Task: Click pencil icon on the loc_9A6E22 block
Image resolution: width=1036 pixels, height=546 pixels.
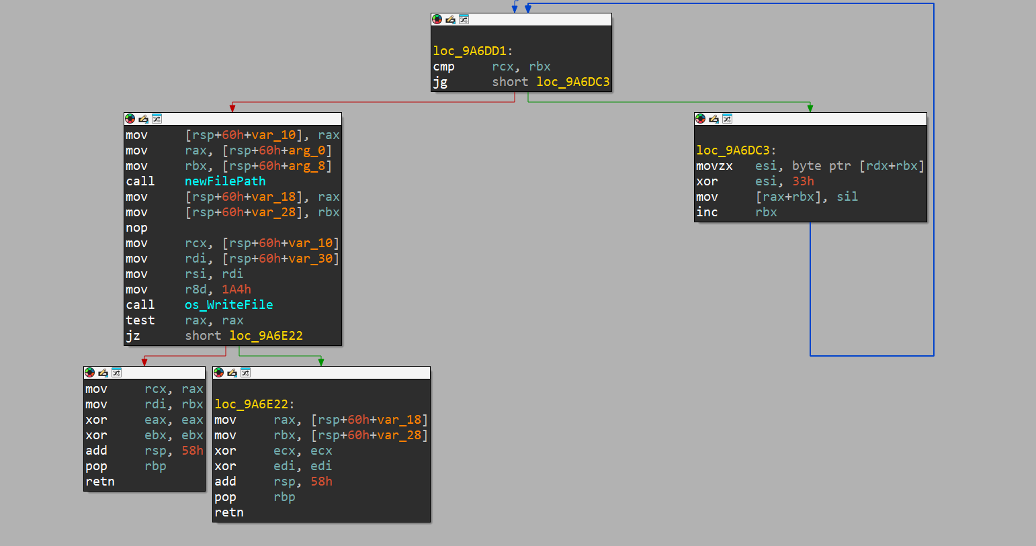Action: [x=232, y=373]
